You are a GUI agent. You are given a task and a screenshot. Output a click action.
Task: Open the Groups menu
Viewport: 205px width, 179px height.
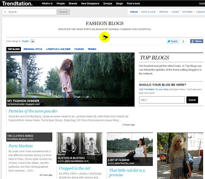108,4
